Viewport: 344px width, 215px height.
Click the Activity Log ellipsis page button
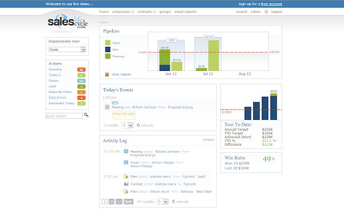point(119,202)
